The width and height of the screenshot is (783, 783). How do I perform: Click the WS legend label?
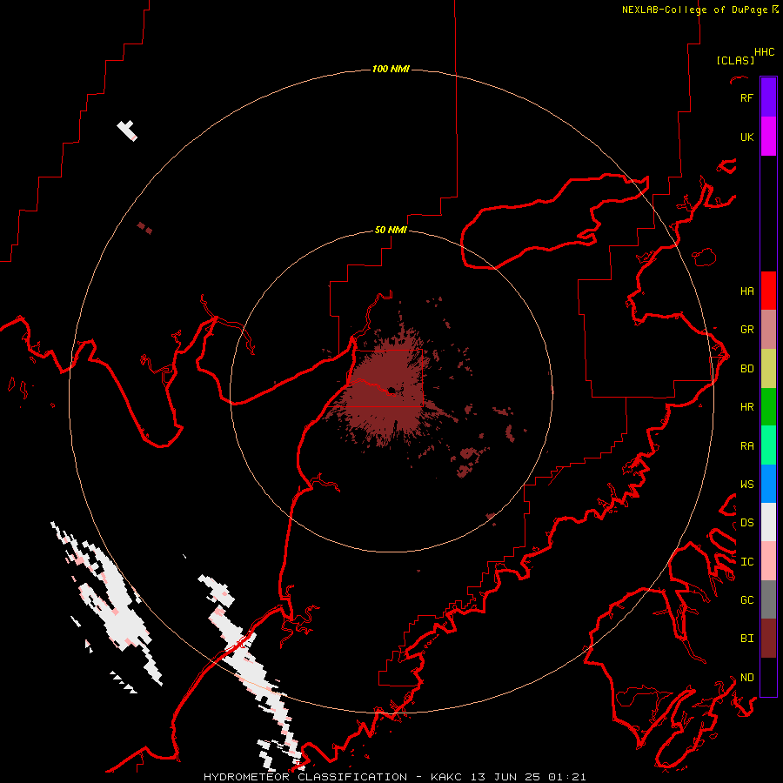746,485
